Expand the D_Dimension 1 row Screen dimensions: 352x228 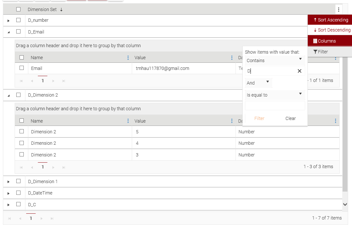click(x=8, y=181)
